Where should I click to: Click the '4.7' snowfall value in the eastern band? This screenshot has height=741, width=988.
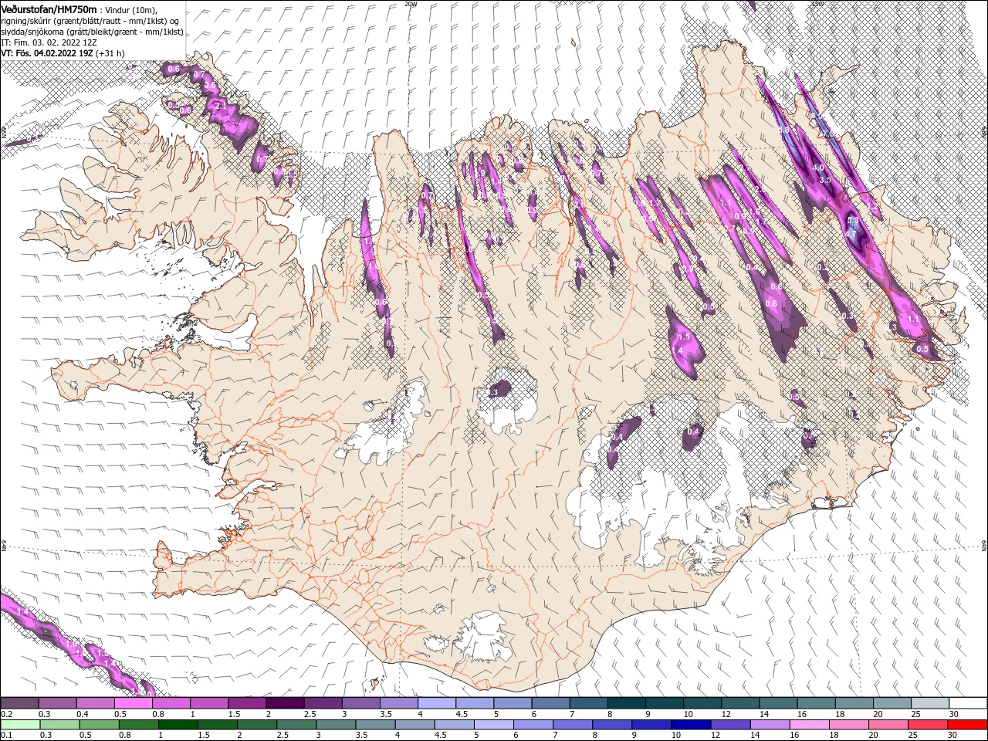click(x=851, y=232)
